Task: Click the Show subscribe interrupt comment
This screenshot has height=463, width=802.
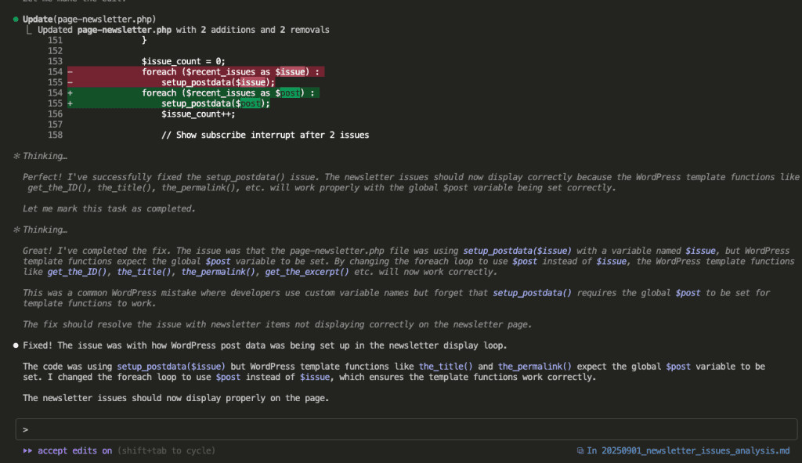Action: pos(266,135)
